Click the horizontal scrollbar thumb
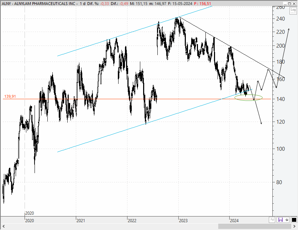This screenshot has width=298, height=230. pyautogui.click(x=255, y=226)
